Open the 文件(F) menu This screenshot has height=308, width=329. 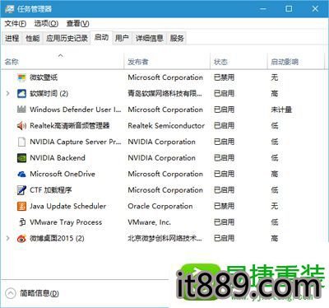16,24
